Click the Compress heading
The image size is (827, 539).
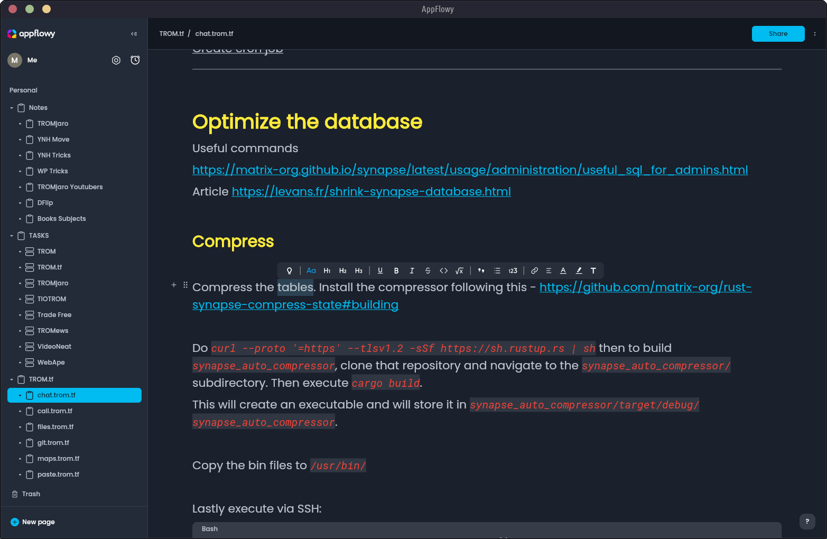233,241
